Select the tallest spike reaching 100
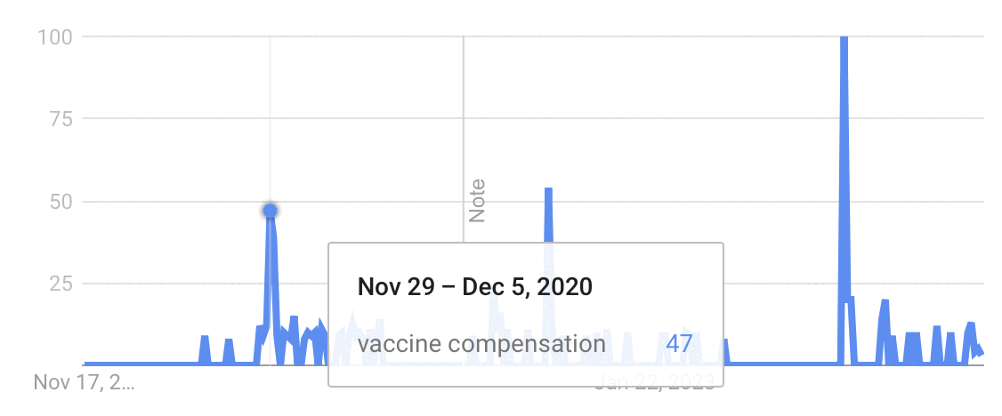Image resolution: width=1002 pixels, height=416 pixels. pyautogui.click(x=844, y=40)
